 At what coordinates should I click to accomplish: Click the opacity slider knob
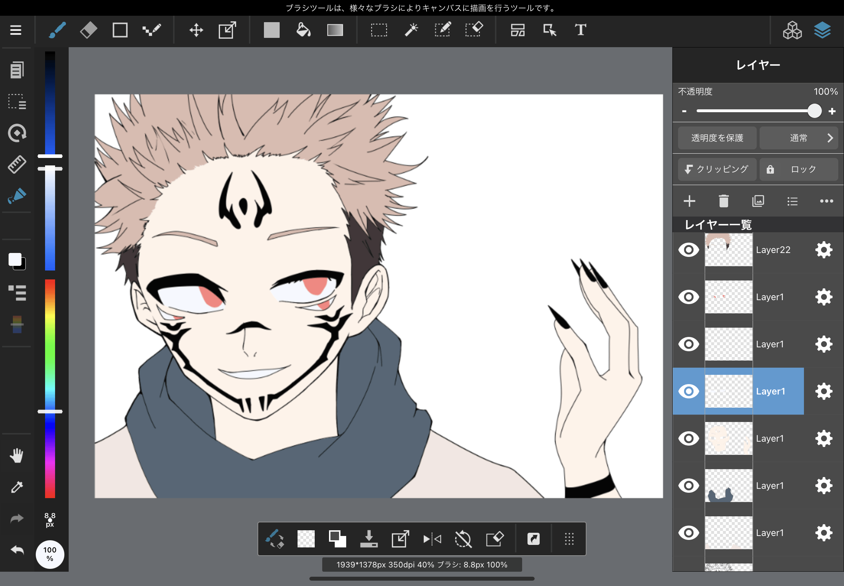pyautogui.click(x=814, y=111)
